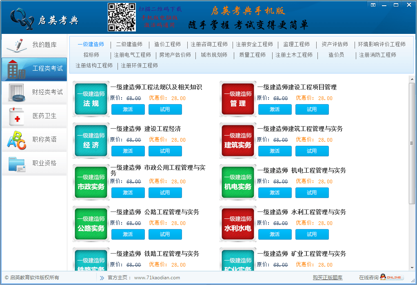The height and width of the screenshot is (285, 417).
Task: Try 建筑工程管理与实务 course
Action: (x=312, y=151)
